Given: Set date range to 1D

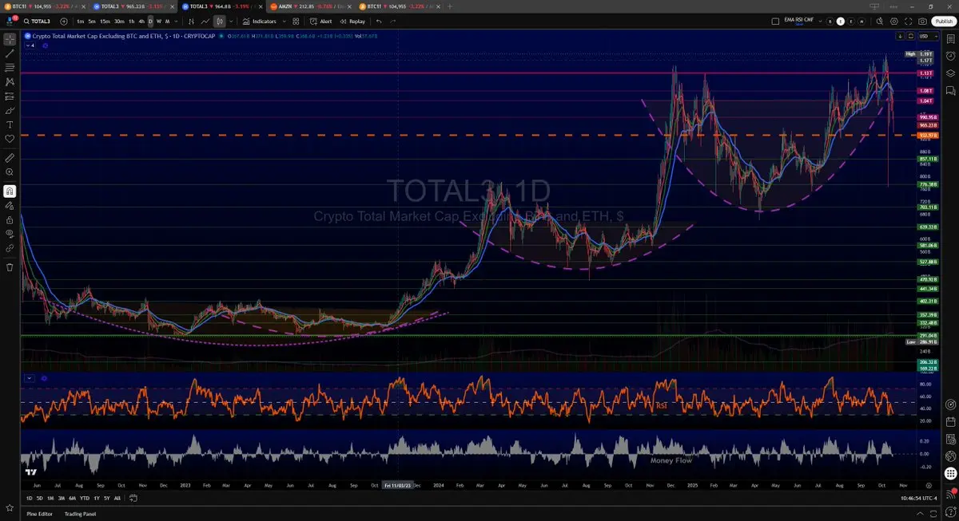Looking at the screenshot, I should pos(30,498).
